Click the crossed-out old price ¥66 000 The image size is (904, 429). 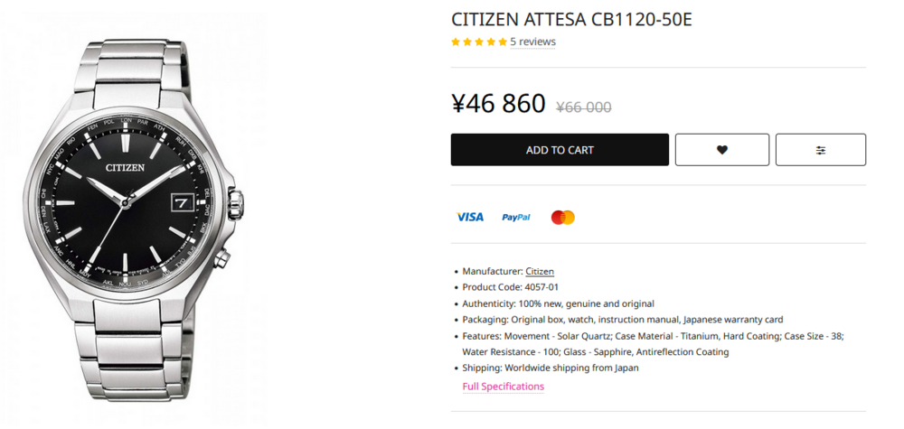tap(584, 107)
